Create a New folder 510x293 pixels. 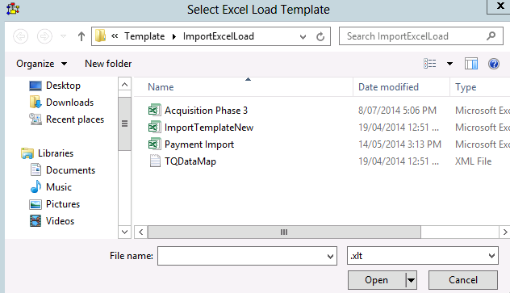[108, 64]
